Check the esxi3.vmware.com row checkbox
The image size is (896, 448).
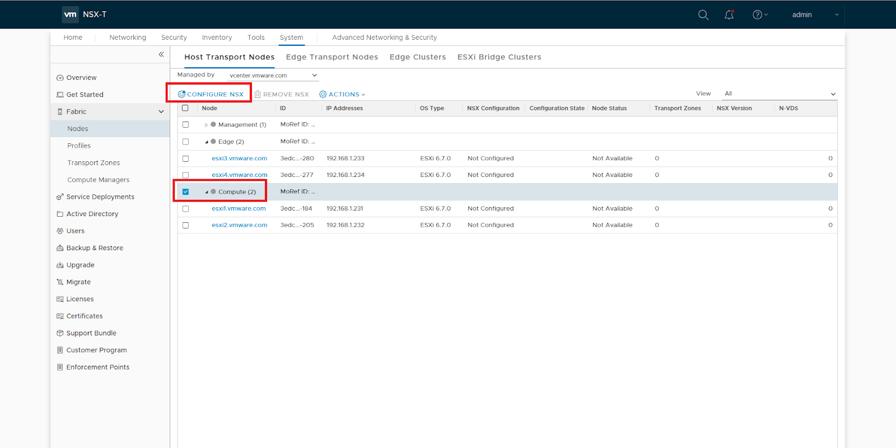point(185,158)
